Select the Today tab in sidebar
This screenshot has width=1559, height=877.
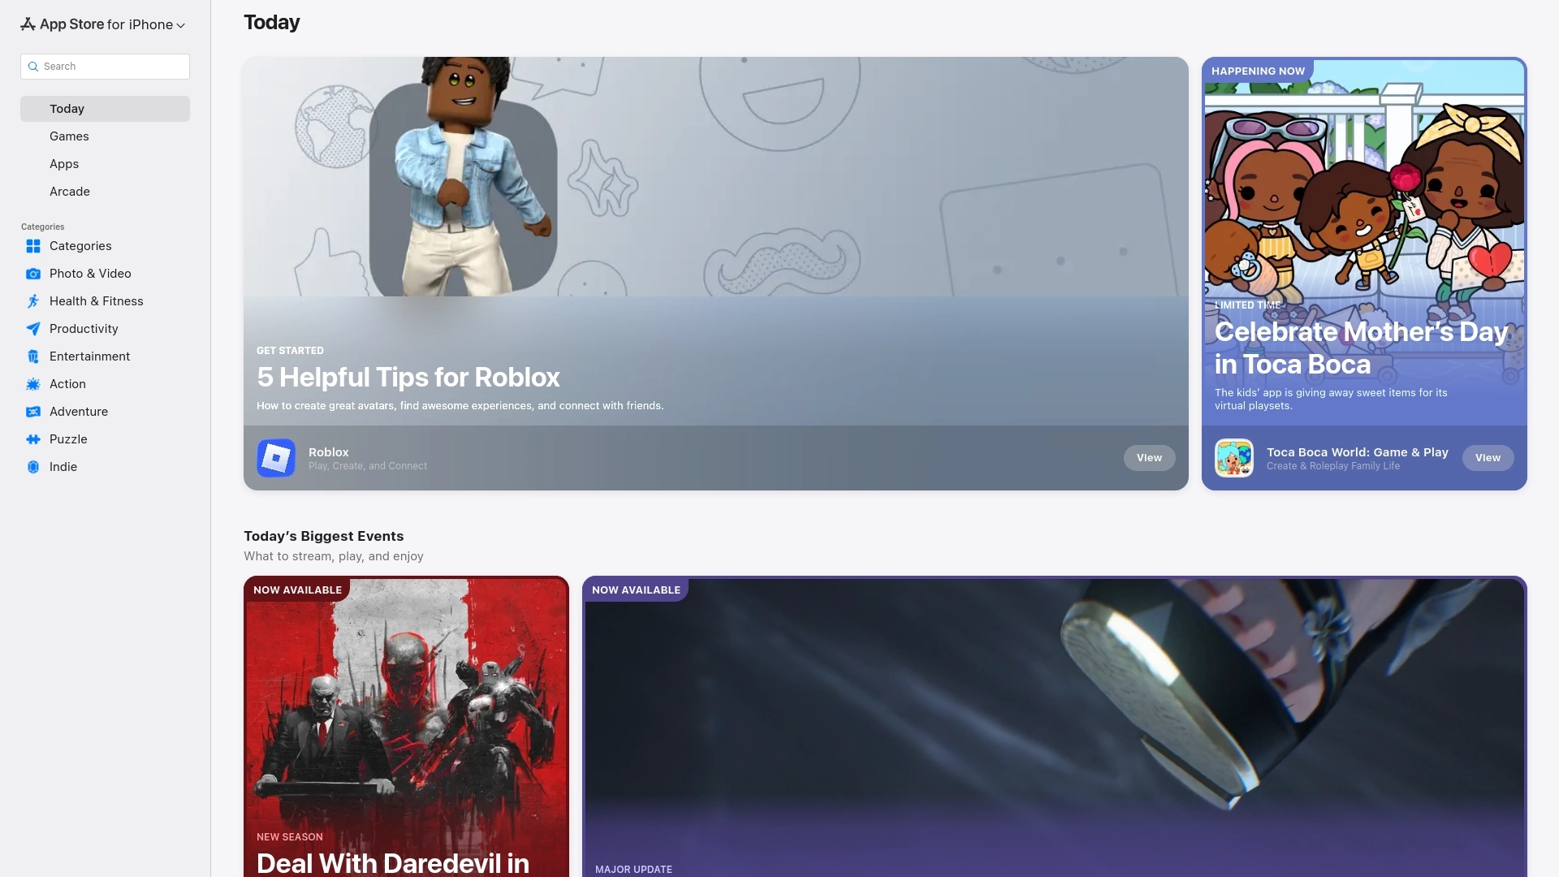(105, 109)
